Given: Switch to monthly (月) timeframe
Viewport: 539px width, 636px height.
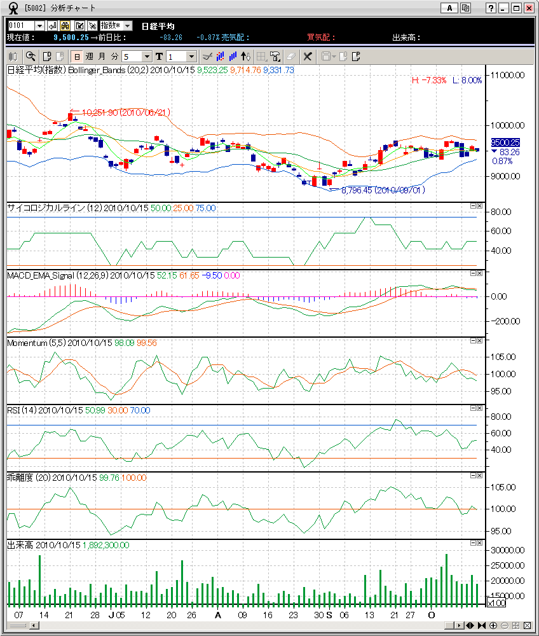Looking at the screenshot, I should 102,57.
